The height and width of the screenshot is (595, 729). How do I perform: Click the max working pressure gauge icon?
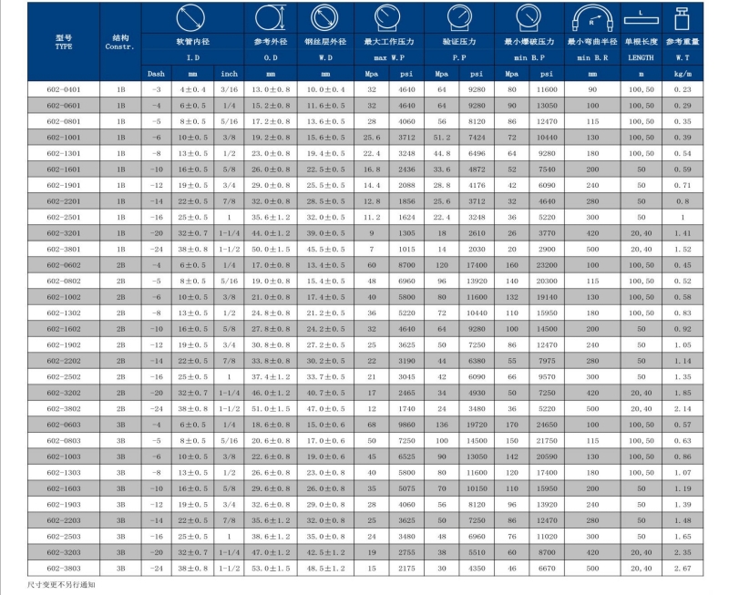(x=388, y=17)
